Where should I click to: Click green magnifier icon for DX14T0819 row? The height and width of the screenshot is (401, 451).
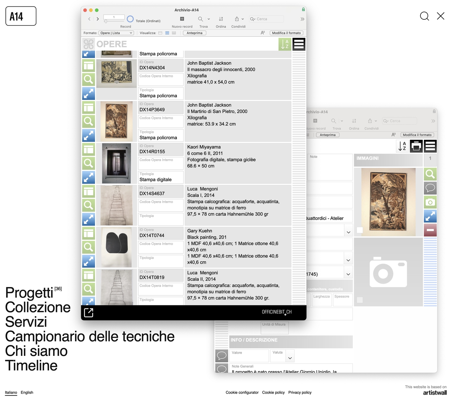point(89,289)
